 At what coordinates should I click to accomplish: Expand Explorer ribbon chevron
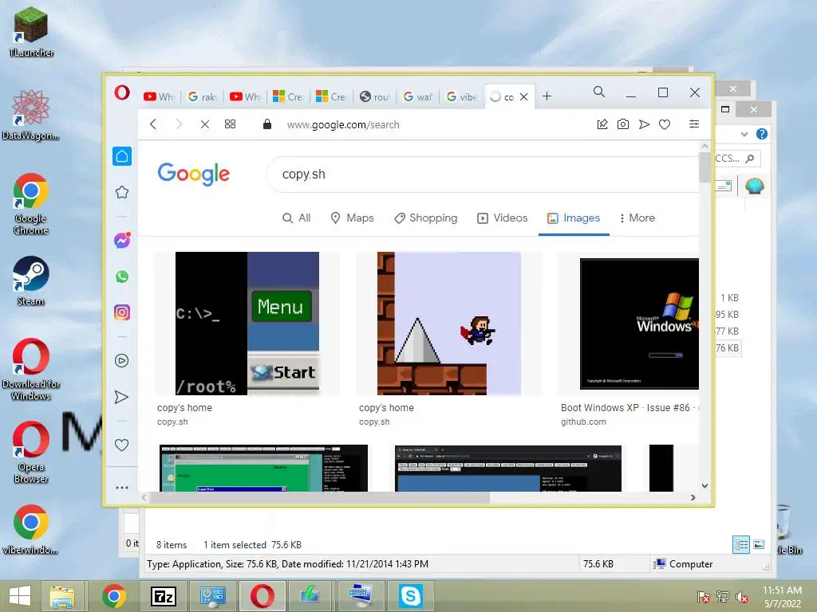(744, 134)
